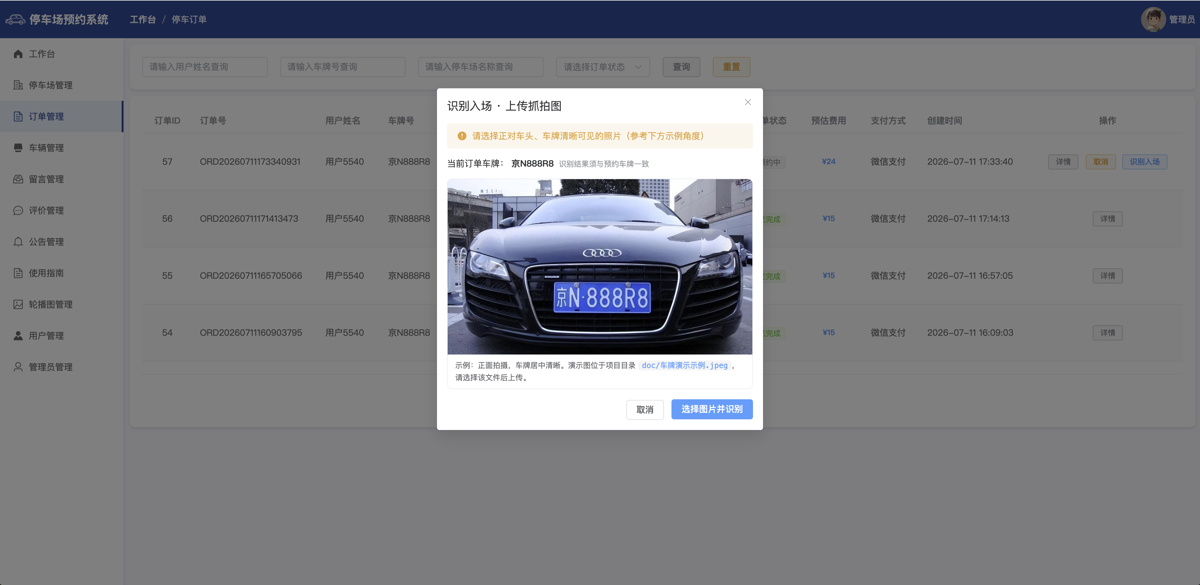Click the 支付方式 column header

click(x=888, y=121)
